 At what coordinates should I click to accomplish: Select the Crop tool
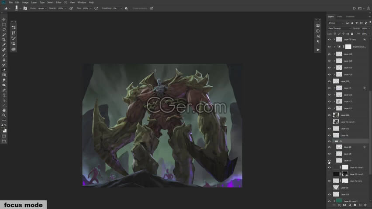tap(4, 40)
